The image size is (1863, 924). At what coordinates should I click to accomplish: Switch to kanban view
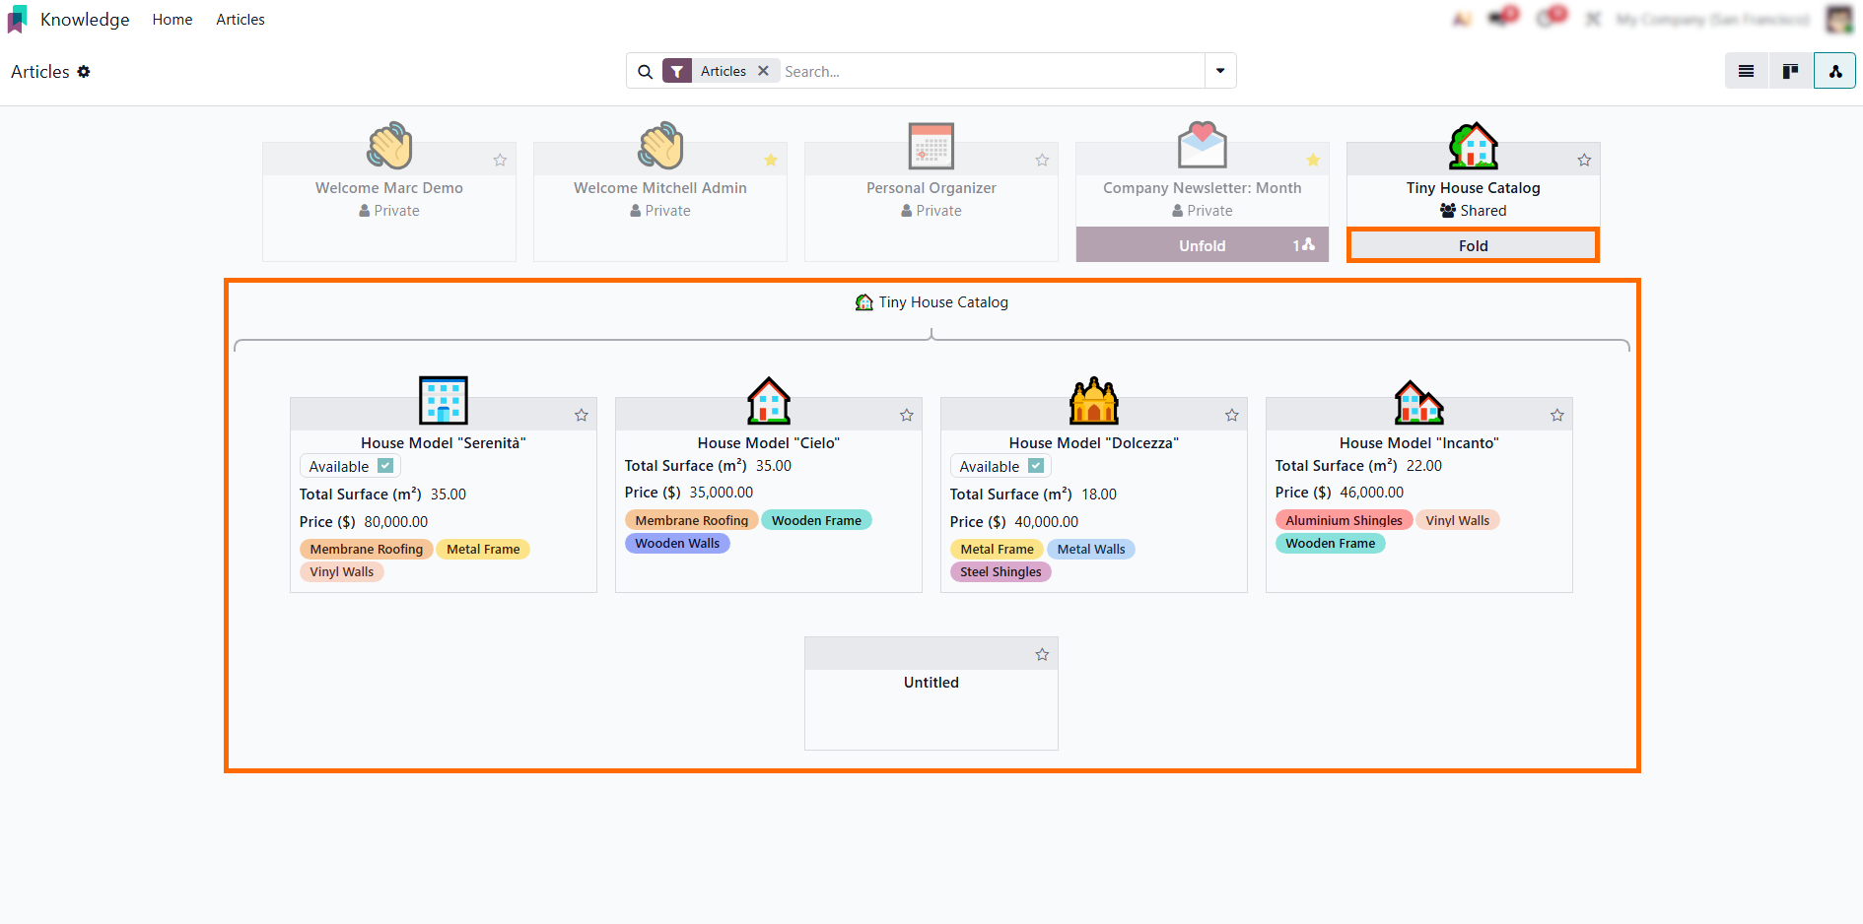1790,71
